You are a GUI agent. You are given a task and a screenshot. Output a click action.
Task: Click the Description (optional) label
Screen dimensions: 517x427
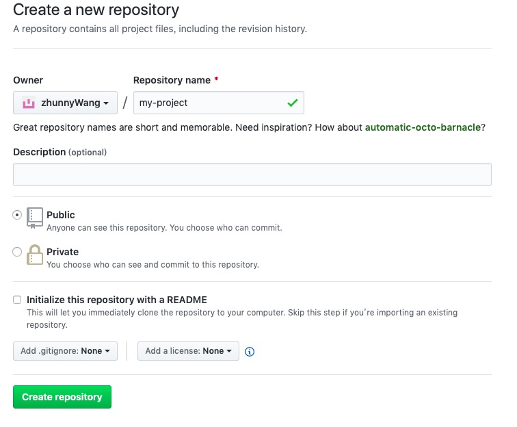point(60,152)
